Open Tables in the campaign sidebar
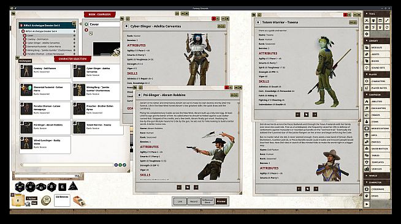This screenshot has height=224, width=401. (x=377, y=155)
